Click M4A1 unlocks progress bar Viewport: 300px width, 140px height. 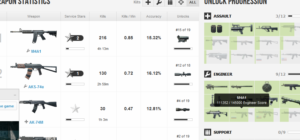tap(183, 49)
